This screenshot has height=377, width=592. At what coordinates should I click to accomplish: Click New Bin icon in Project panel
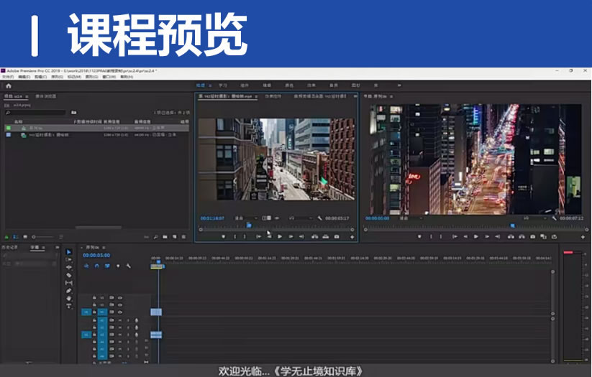coord(165,237)
